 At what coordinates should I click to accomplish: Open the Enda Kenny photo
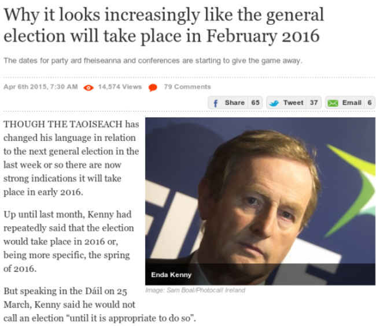point(259,190)
